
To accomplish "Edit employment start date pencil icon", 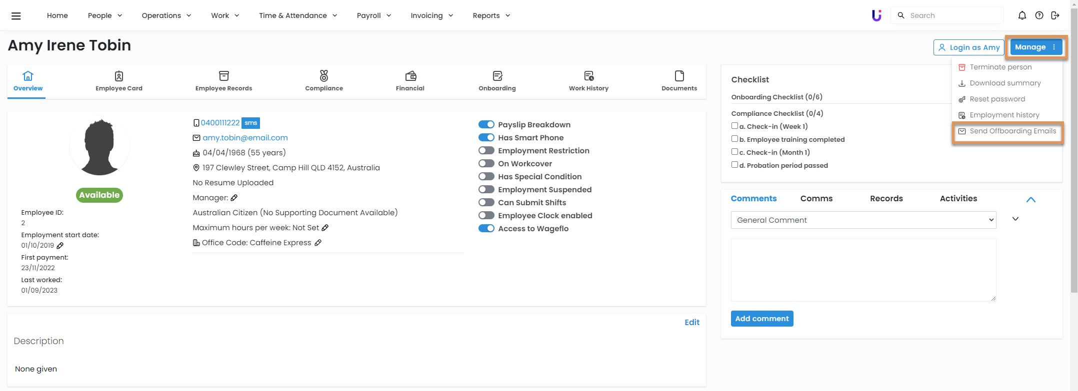I will click(60, 246).
